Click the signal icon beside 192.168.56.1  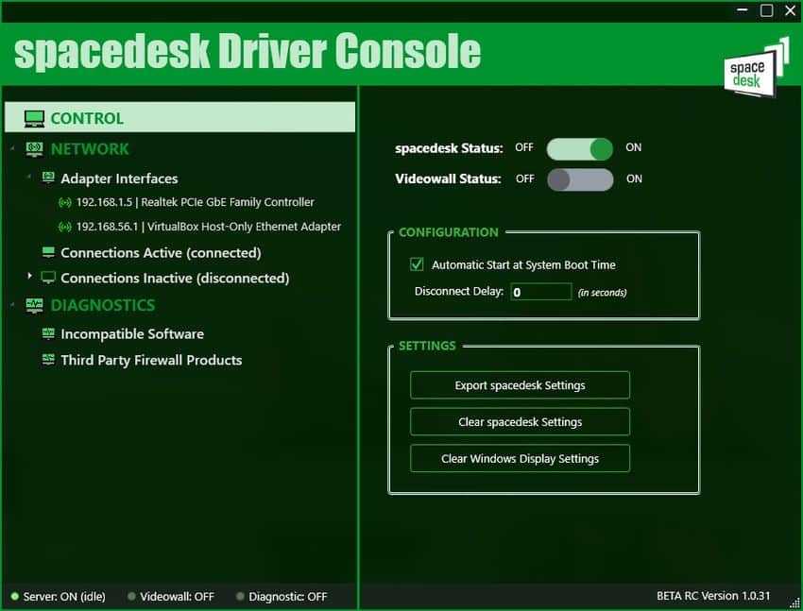pyautogui.click(x=64, y=227)
